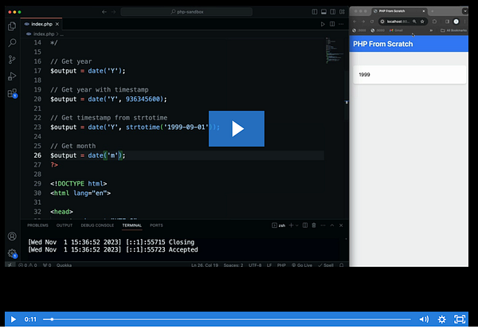Go forward with the VS Code title bar arrow
Viewport: 478px width, 333px height.
point(113,12)
